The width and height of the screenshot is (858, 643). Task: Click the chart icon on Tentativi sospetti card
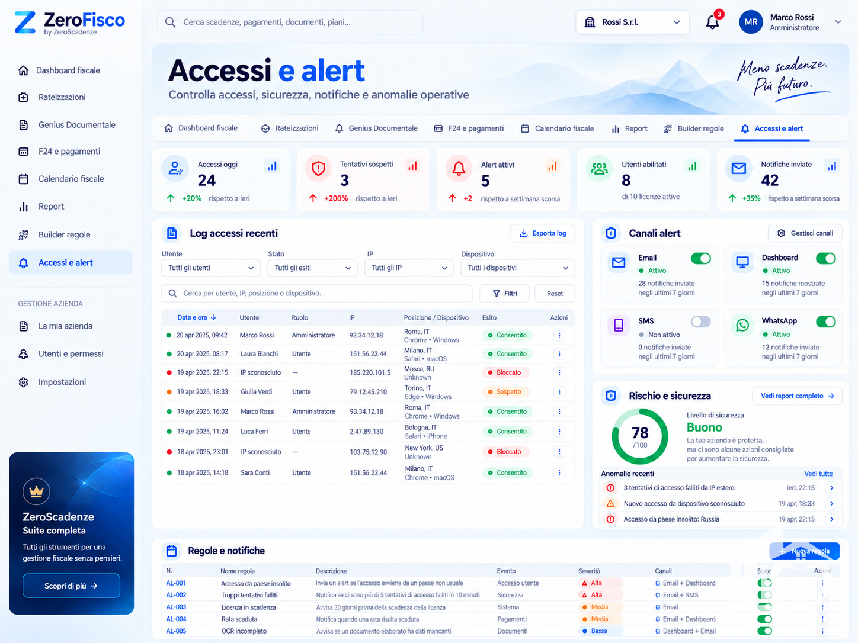pos(412,166)
